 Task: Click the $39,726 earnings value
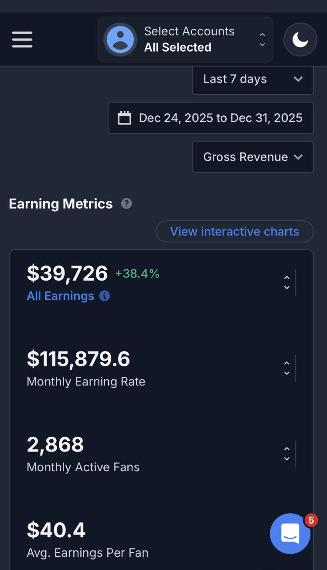point(67,274)
